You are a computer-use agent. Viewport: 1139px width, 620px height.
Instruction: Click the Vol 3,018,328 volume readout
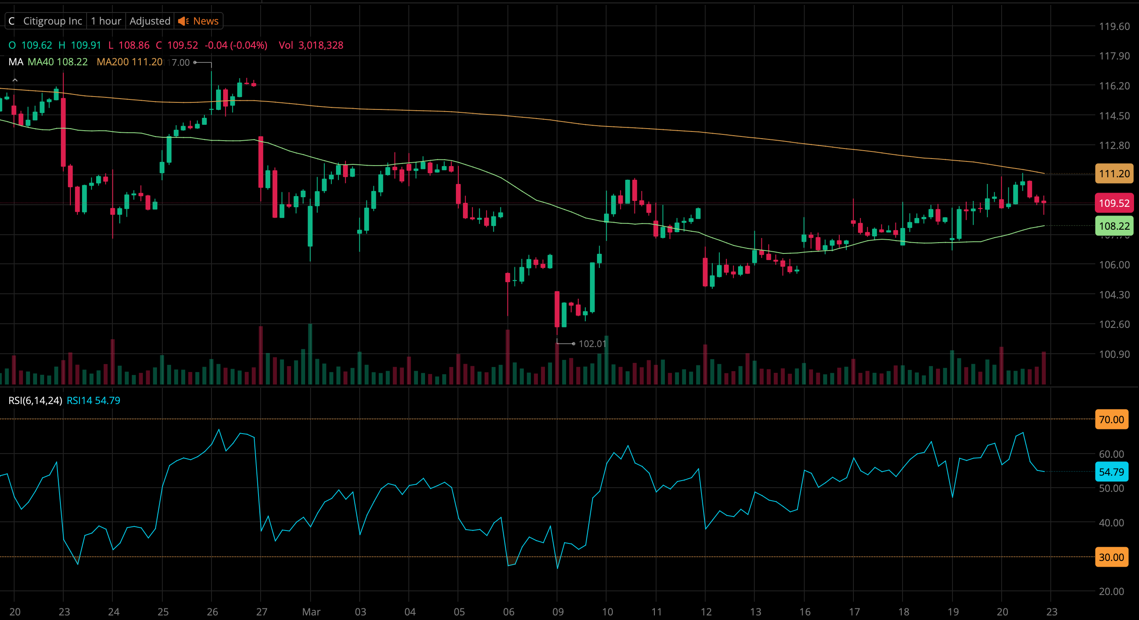(311, 45)
